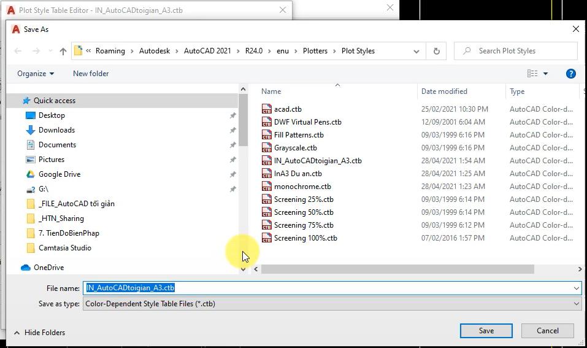Click the Back navigation arrow
587x348 pixels.
coord(18,51)
